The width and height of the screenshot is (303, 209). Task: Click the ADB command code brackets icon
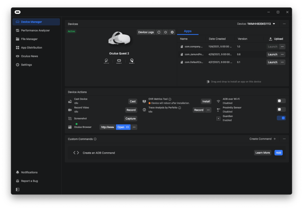[x=76, y=153]
